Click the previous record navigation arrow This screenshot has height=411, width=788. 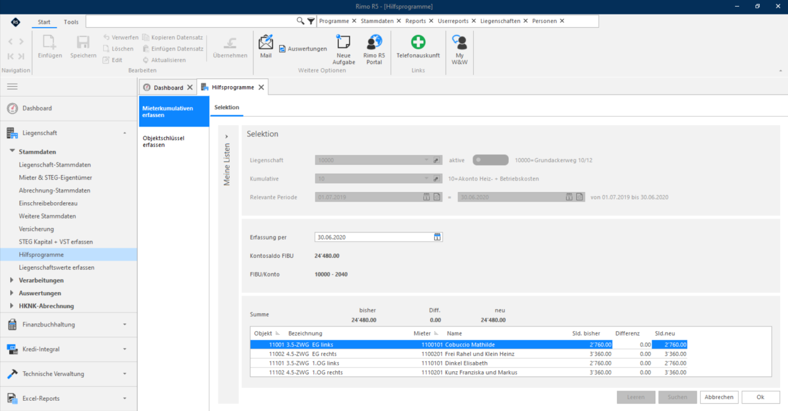[10, 42]
